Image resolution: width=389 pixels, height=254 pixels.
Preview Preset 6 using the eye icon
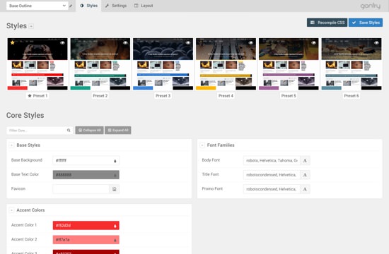click(x=376, y=42)
